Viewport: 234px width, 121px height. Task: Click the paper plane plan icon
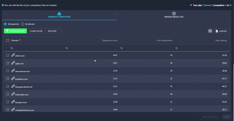(x=191, y=5)
